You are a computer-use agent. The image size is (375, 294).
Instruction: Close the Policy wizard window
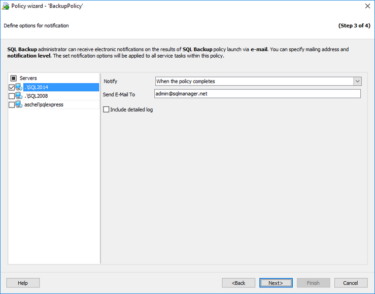367,6
